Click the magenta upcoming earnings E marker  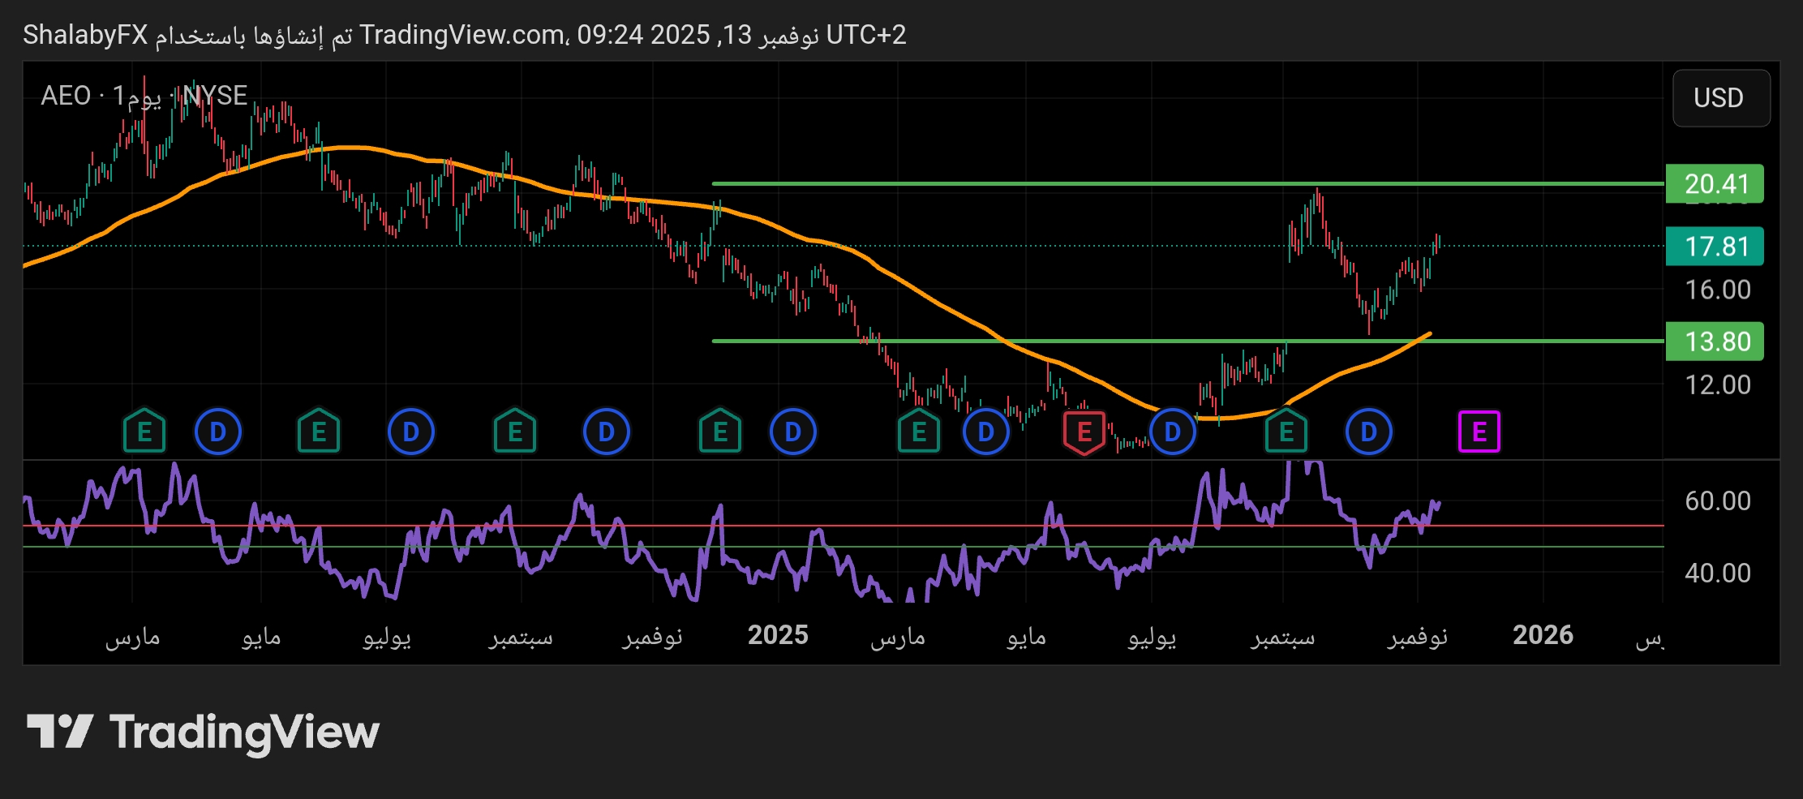click(1479, 432)
